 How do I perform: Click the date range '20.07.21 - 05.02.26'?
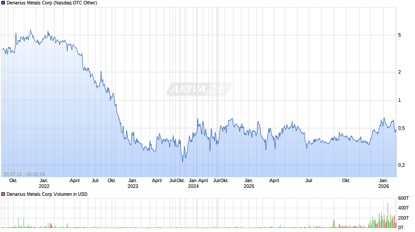click(24, 174)
